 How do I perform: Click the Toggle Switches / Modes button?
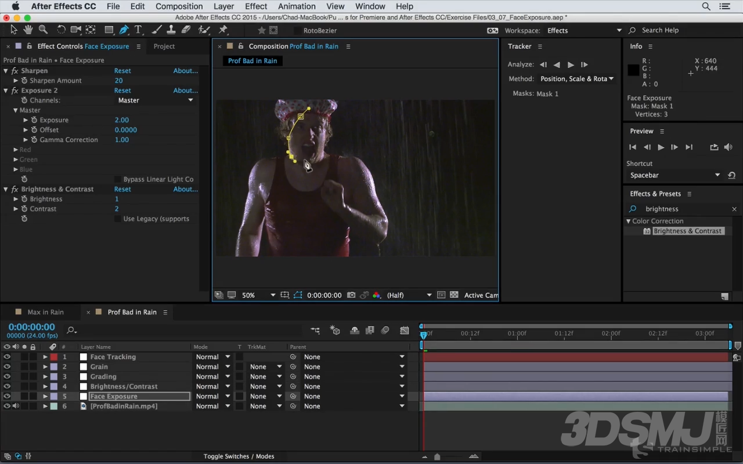point(239,456)
